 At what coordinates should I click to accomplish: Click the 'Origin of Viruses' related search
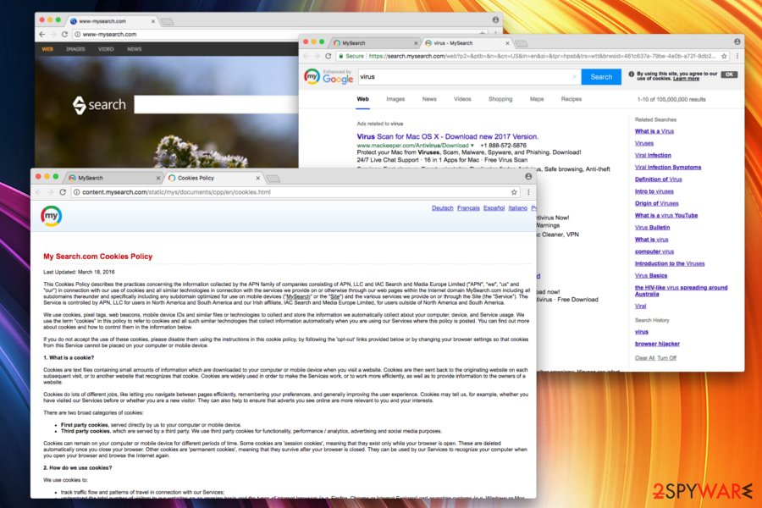[x=656, y=204]
